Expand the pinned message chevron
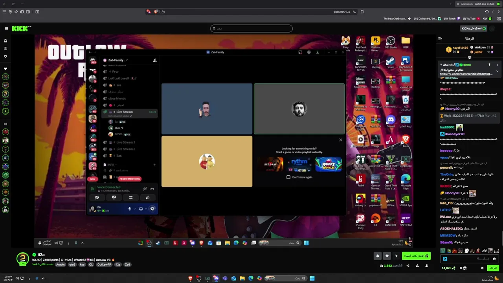Image resolution: width=503 pixels, height=283 pixels. 497,71
